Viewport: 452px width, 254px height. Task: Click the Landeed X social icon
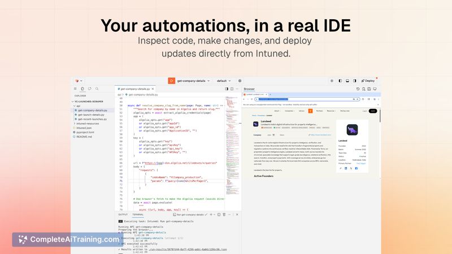pyautogui.click(x=351, y=168)
